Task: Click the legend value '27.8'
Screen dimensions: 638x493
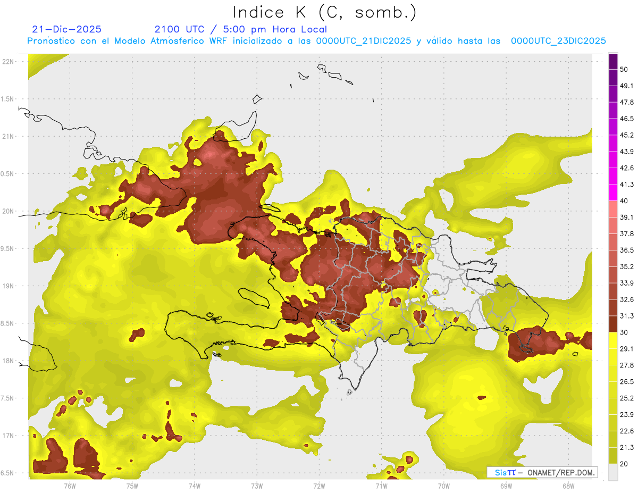Action: click(x=627, y=365)
